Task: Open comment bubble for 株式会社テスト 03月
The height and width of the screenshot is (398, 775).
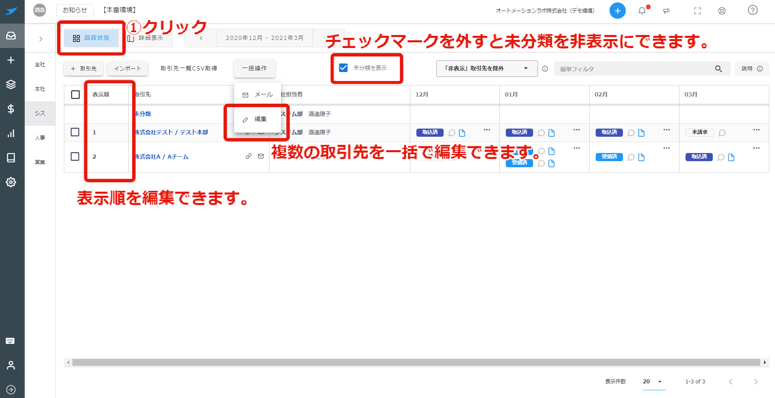Action: [722, 133]
